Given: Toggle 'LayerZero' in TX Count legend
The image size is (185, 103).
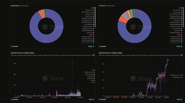Looking at the screenshot, I should [178, 31].
